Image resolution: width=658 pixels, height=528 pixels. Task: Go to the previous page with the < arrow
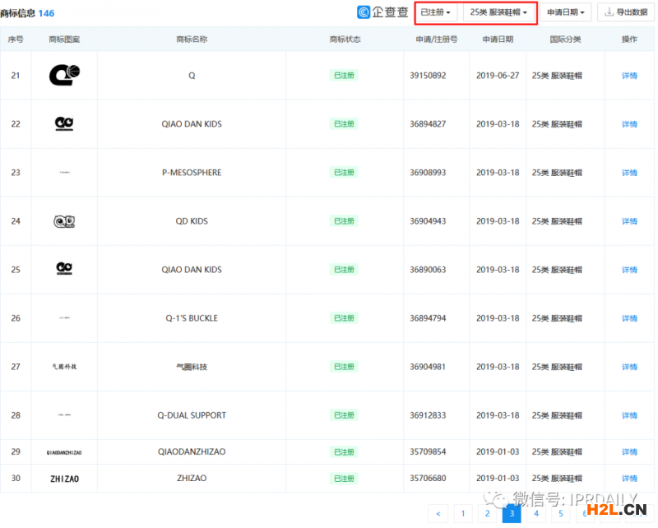(x=438, y=514)
